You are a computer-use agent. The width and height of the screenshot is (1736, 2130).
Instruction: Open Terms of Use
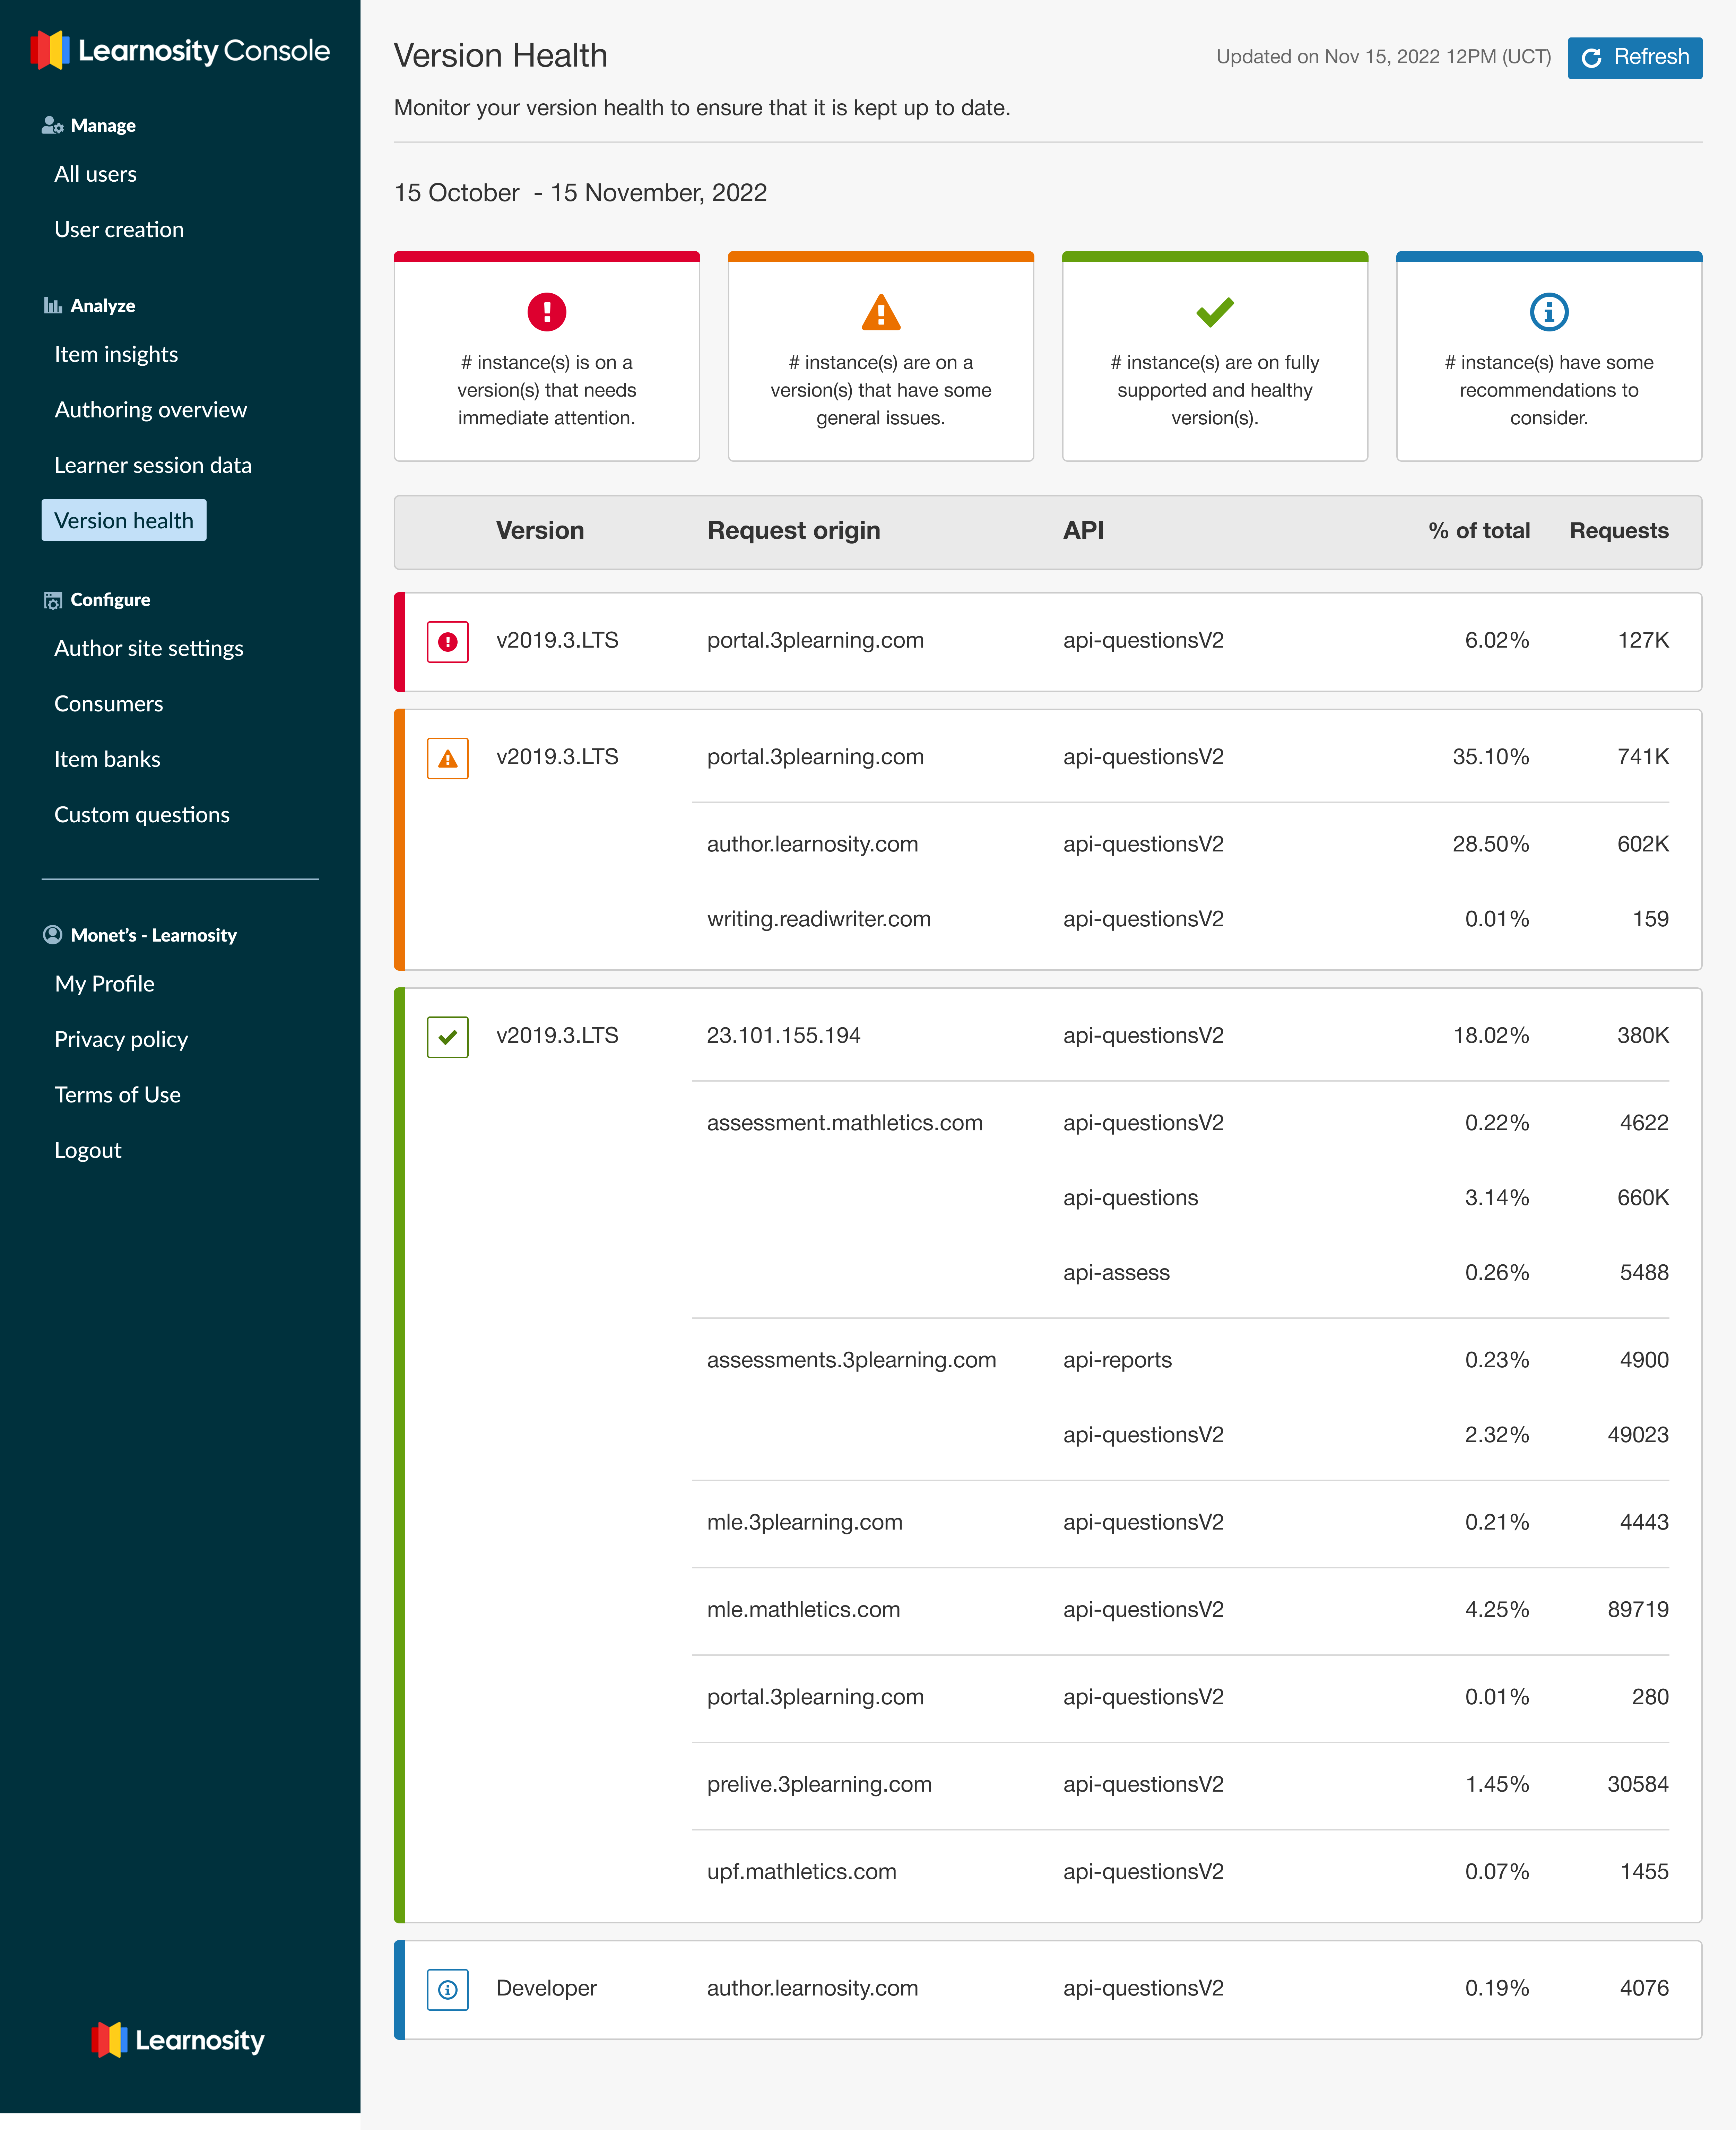(x=117, y=1095)
